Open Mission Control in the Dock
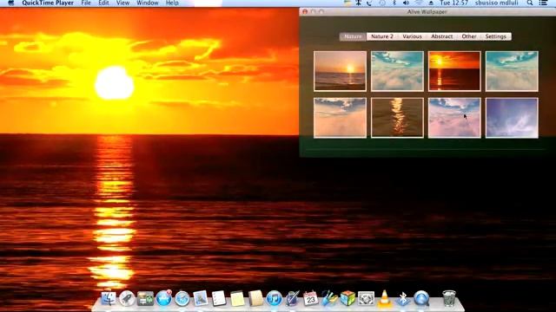 tap(145, 299)
